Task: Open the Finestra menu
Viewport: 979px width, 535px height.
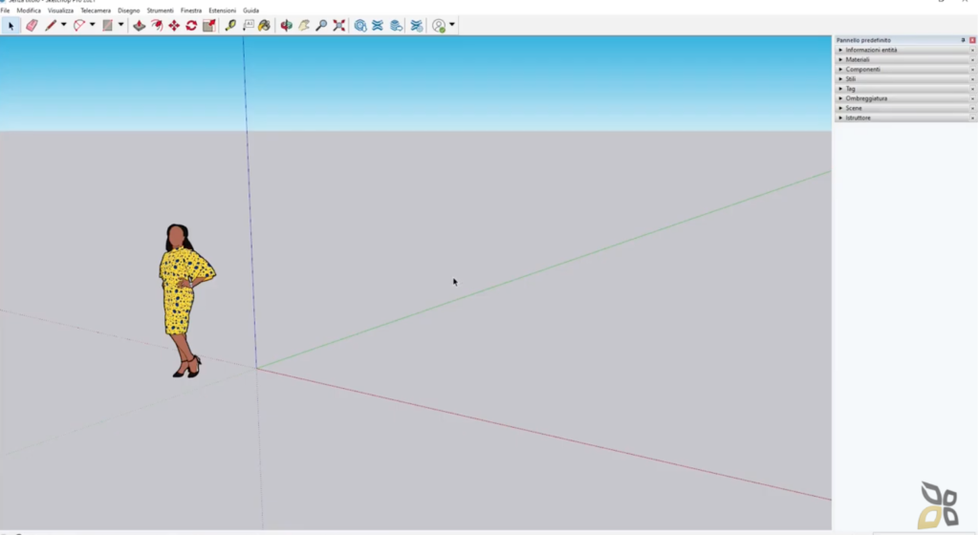Action: pyautogui.click(x=191, y=11)
